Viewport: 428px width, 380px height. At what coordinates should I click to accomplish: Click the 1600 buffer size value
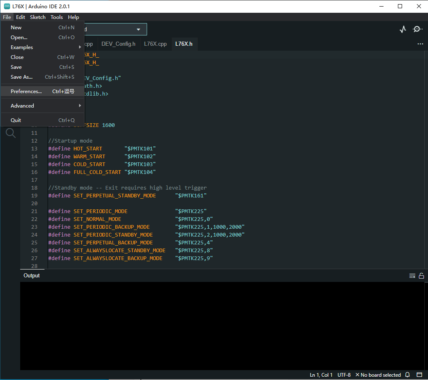(x=108, y=125)
